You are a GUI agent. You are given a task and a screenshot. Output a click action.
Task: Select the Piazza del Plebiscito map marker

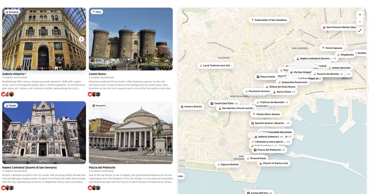click(269, 150)
